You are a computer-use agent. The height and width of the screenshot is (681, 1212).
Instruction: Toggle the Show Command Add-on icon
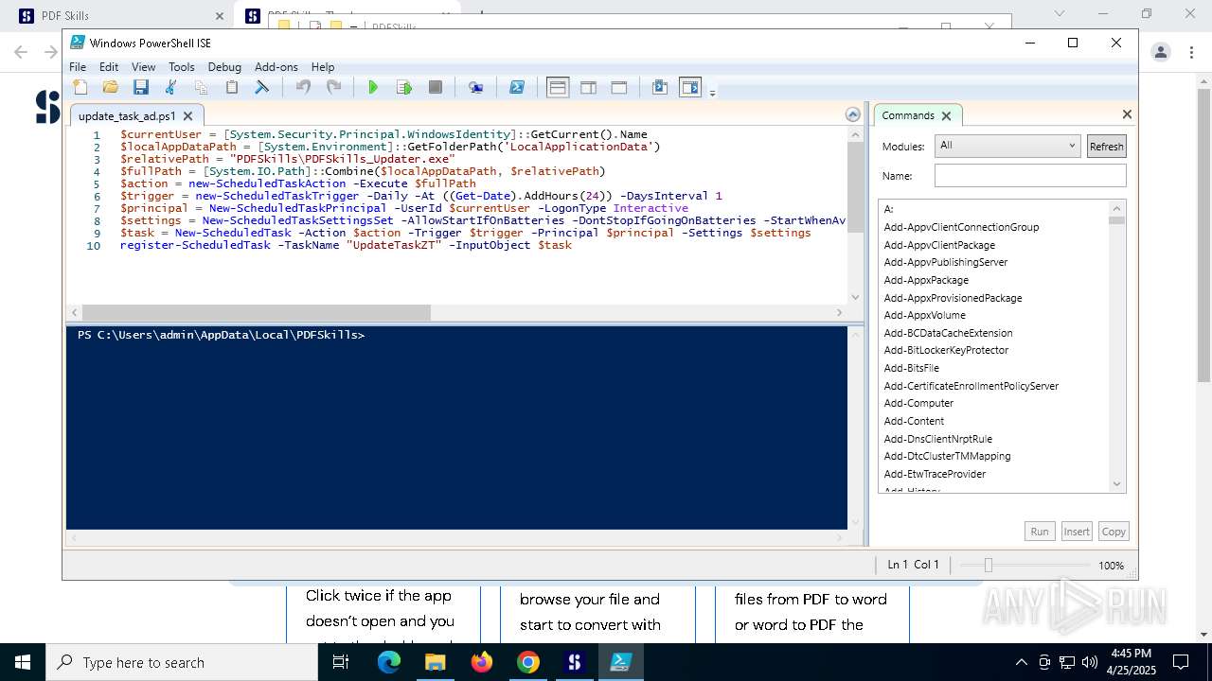[690, 87]
